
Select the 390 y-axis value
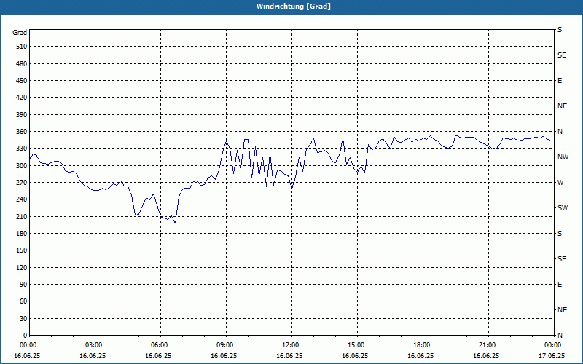(x=22, y=115)
